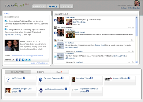The width and height of the screenshot is (143, 102).
Task: Click the Facebook icon next to AACS Friends
Action: [24, 78]
